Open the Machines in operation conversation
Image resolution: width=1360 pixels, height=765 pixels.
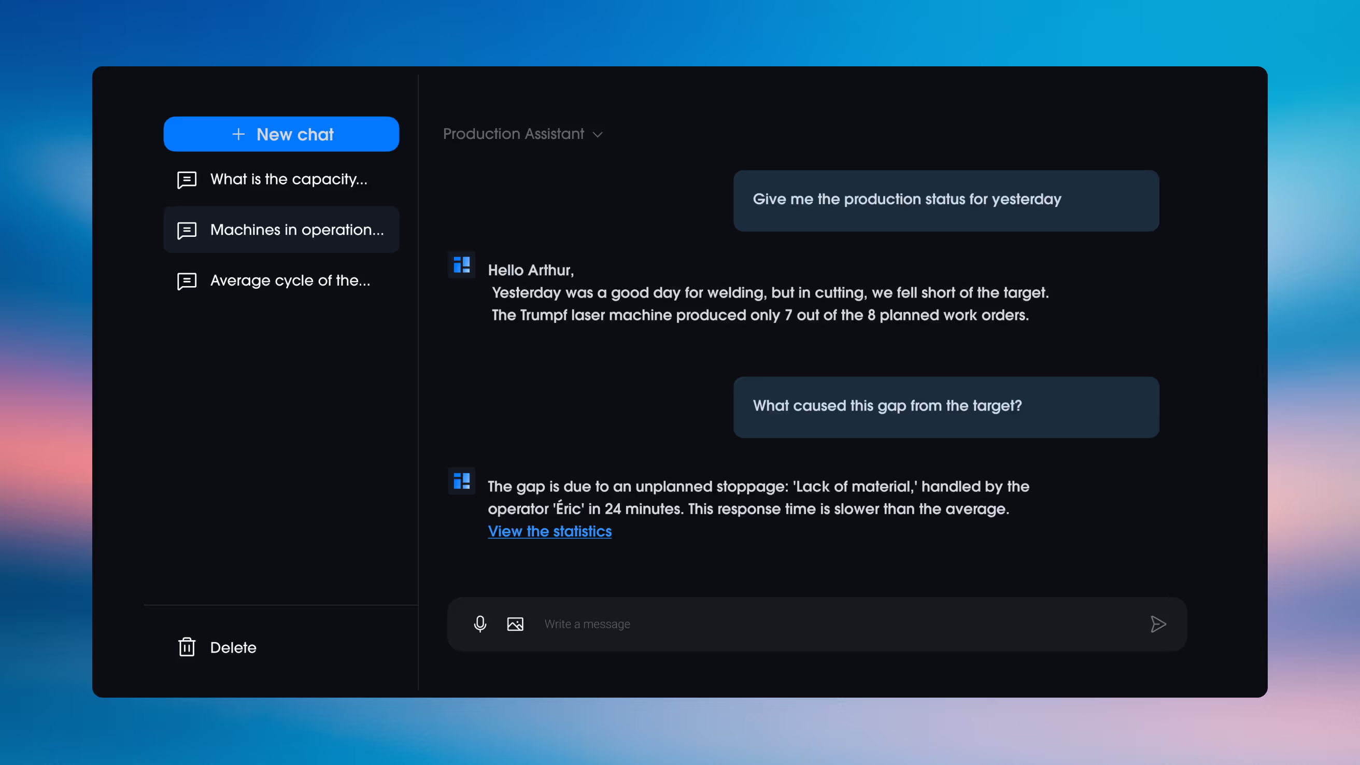coord(296,230)
